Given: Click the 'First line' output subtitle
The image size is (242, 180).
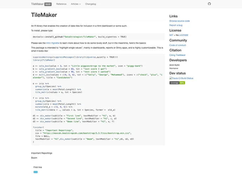Looking at the screenshot, I should point(38,167).
